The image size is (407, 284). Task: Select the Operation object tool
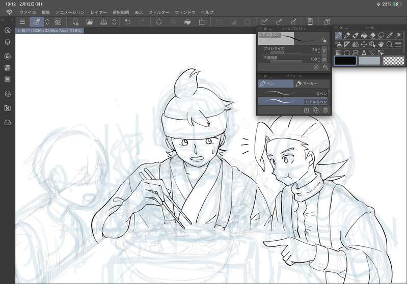tap(372, 44)
